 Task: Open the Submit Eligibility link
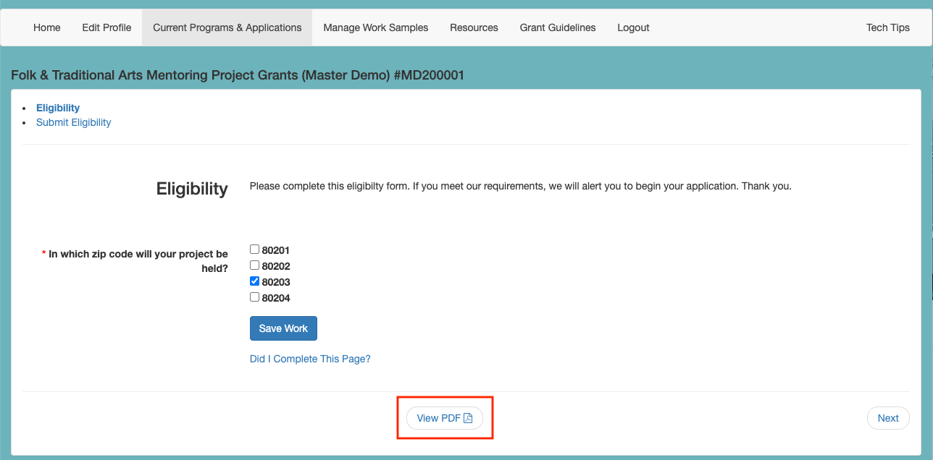pyautogui.click(x=73, y=122)
